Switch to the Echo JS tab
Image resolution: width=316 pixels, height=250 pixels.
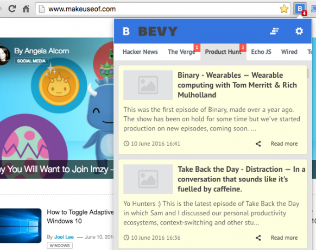click(261, 52)
